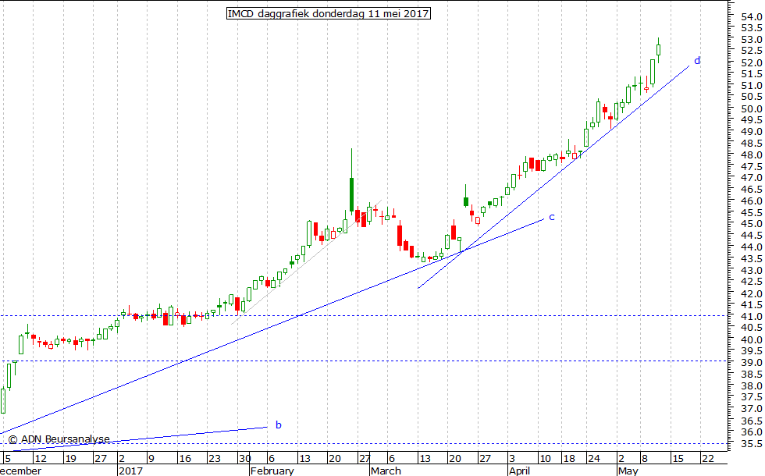Click the last green candle near 52.5
Image resolution: width=765 pixels, height=476 pixels.
pos(658,50)
